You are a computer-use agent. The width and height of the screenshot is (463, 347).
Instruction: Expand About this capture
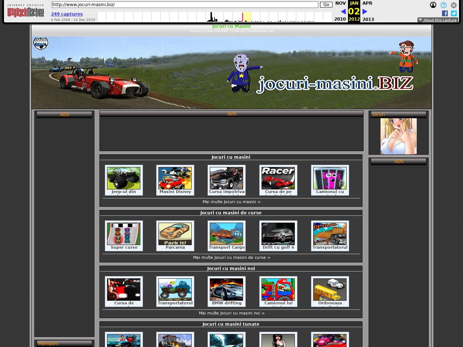pyautogui.click(x=438, y=20)
